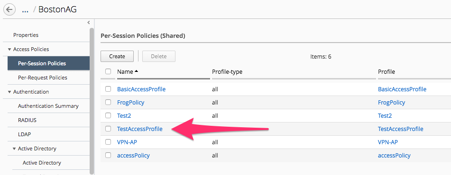Click the Profile-type column header
The image size is (451, 175).
pos(227,72)
